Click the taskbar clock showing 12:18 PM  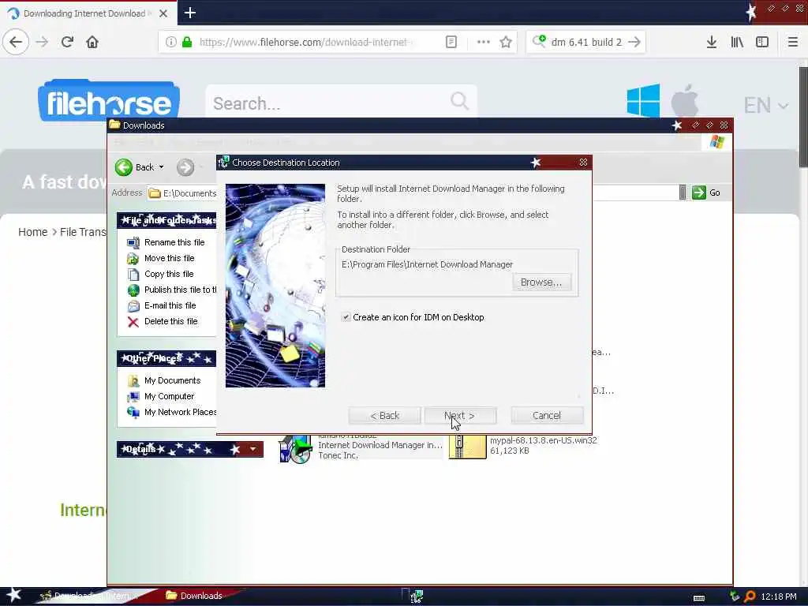[778, 597]
